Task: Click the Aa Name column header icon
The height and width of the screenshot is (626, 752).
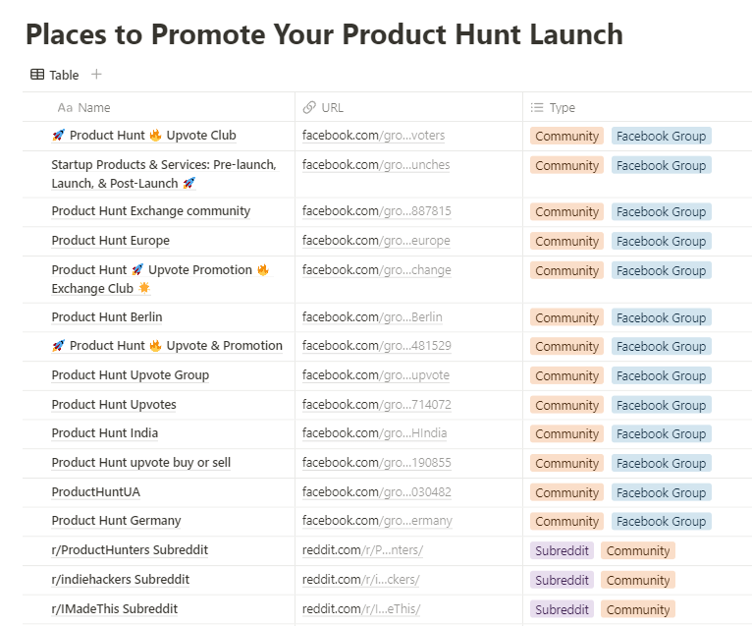Action: point(65,108)
